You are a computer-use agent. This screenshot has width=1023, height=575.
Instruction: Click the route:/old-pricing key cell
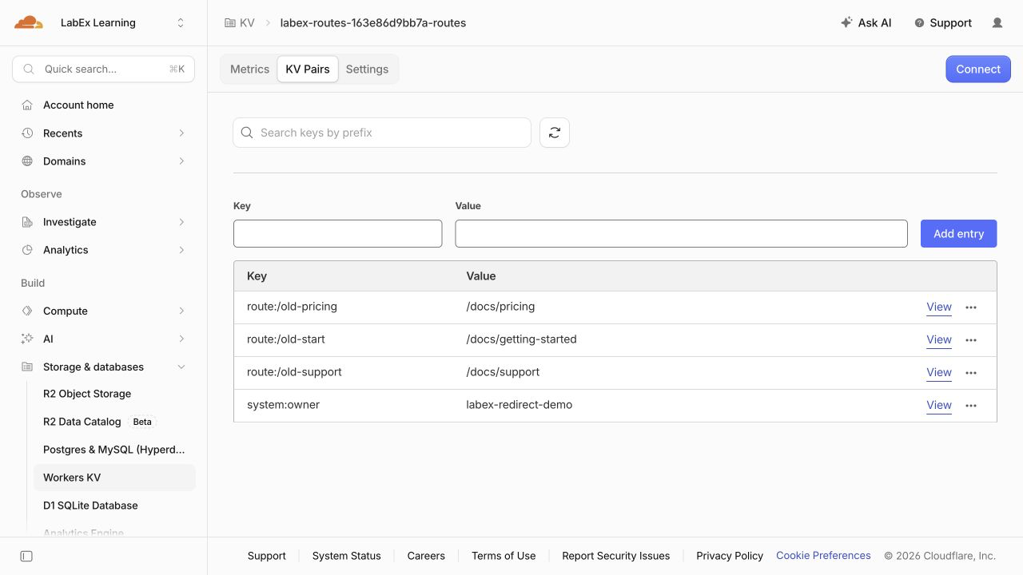[x=292, y=307]
